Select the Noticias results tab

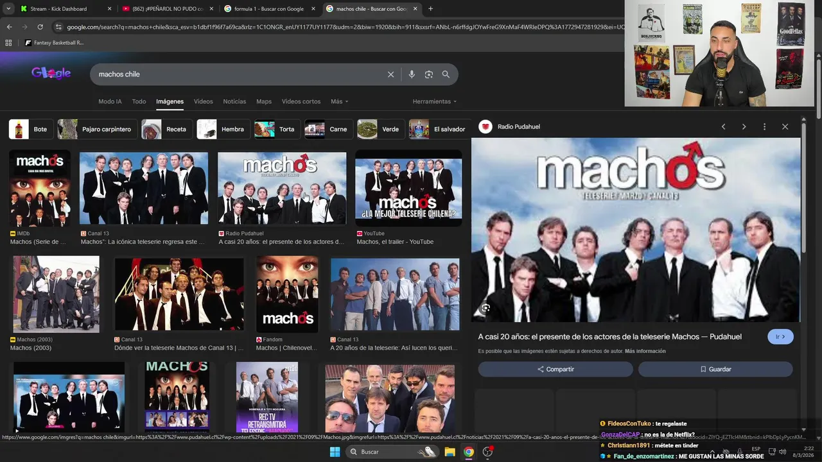pos(234,101)
